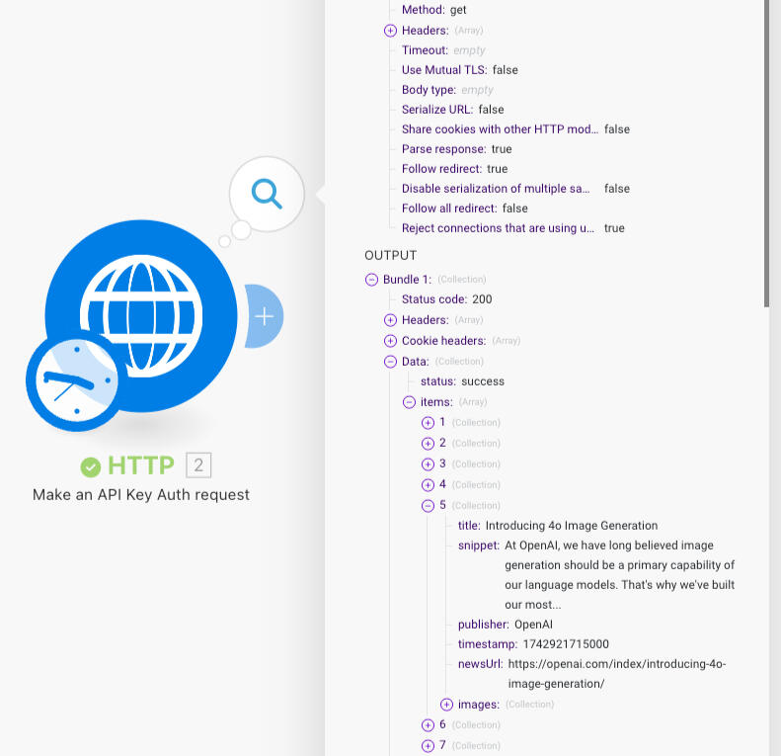Collapse item 5 collection
The height and width of the screenshot is (756, 781).
click(428, 506)
